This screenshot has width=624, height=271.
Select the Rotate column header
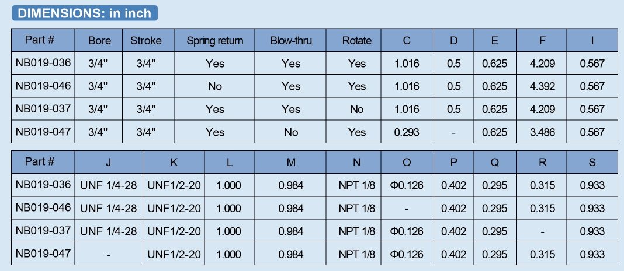click(x=357, y=40)
